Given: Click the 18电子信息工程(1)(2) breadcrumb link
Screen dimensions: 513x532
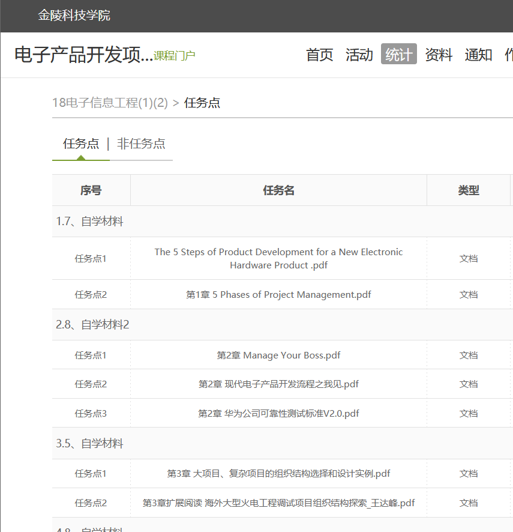Looking at the screenshot, I should click(110, 103).
